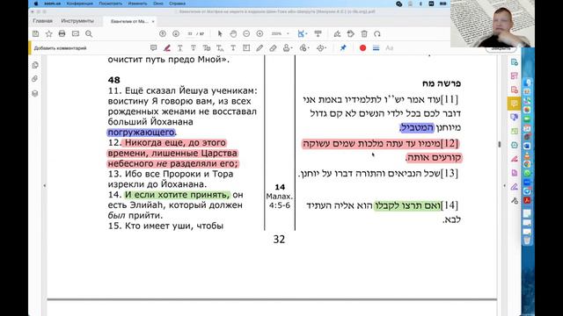
Task: Print the document
Action: (62, 33)
